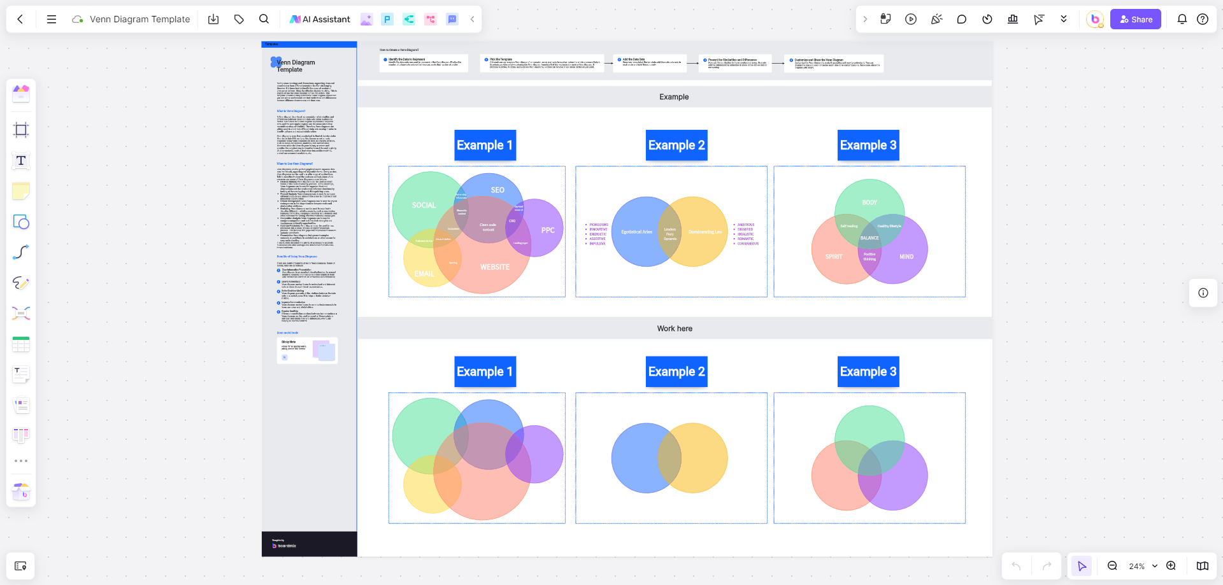The image size is (1223, 585).
Task: Toggle the cursor selection mode
Action: 1082,566
